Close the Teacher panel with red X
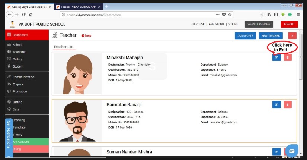The height and width of the screenshot is (160, 307). point(292,36)
